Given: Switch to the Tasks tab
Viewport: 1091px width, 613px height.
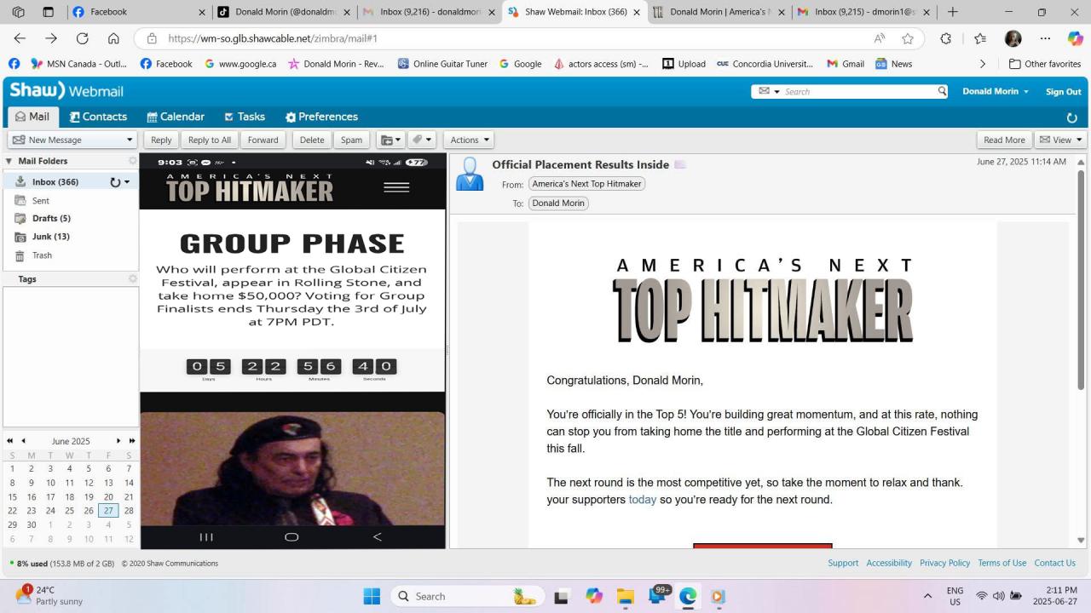Looking at the screenshot, I should (x=245, y=117).
